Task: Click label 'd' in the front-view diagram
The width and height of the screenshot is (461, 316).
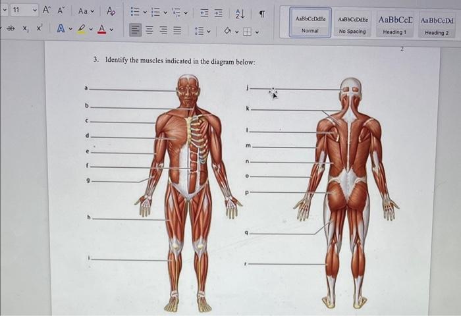Action: (87, 136)
